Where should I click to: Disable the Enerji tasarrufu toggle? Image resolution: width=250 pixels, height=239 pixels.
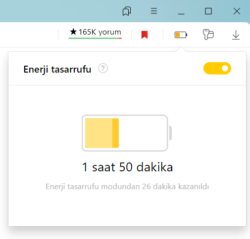tap(217, 68)
